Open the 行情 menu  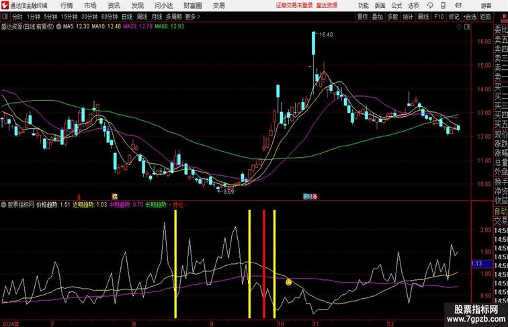67,5
